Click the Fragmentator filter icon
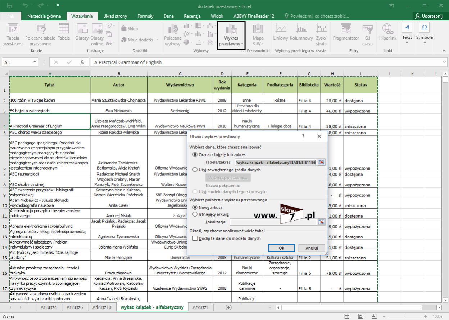449x320 pixels. [346, 32]
